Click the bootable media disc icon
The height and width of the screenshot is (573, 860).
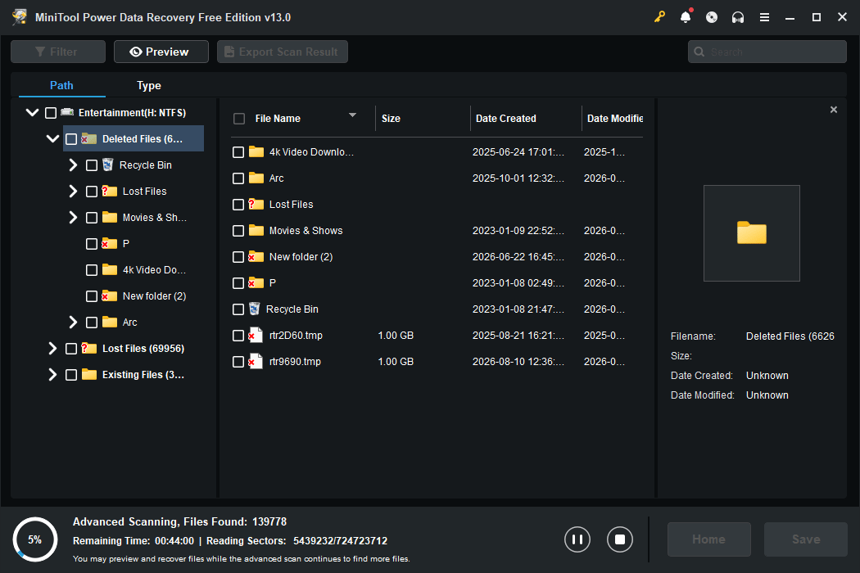[712, 17]
